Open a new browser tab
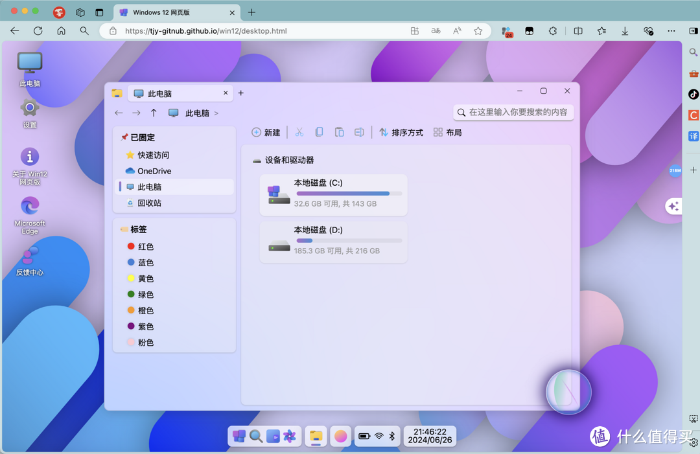The image size is (700, 454). [251, 12]
